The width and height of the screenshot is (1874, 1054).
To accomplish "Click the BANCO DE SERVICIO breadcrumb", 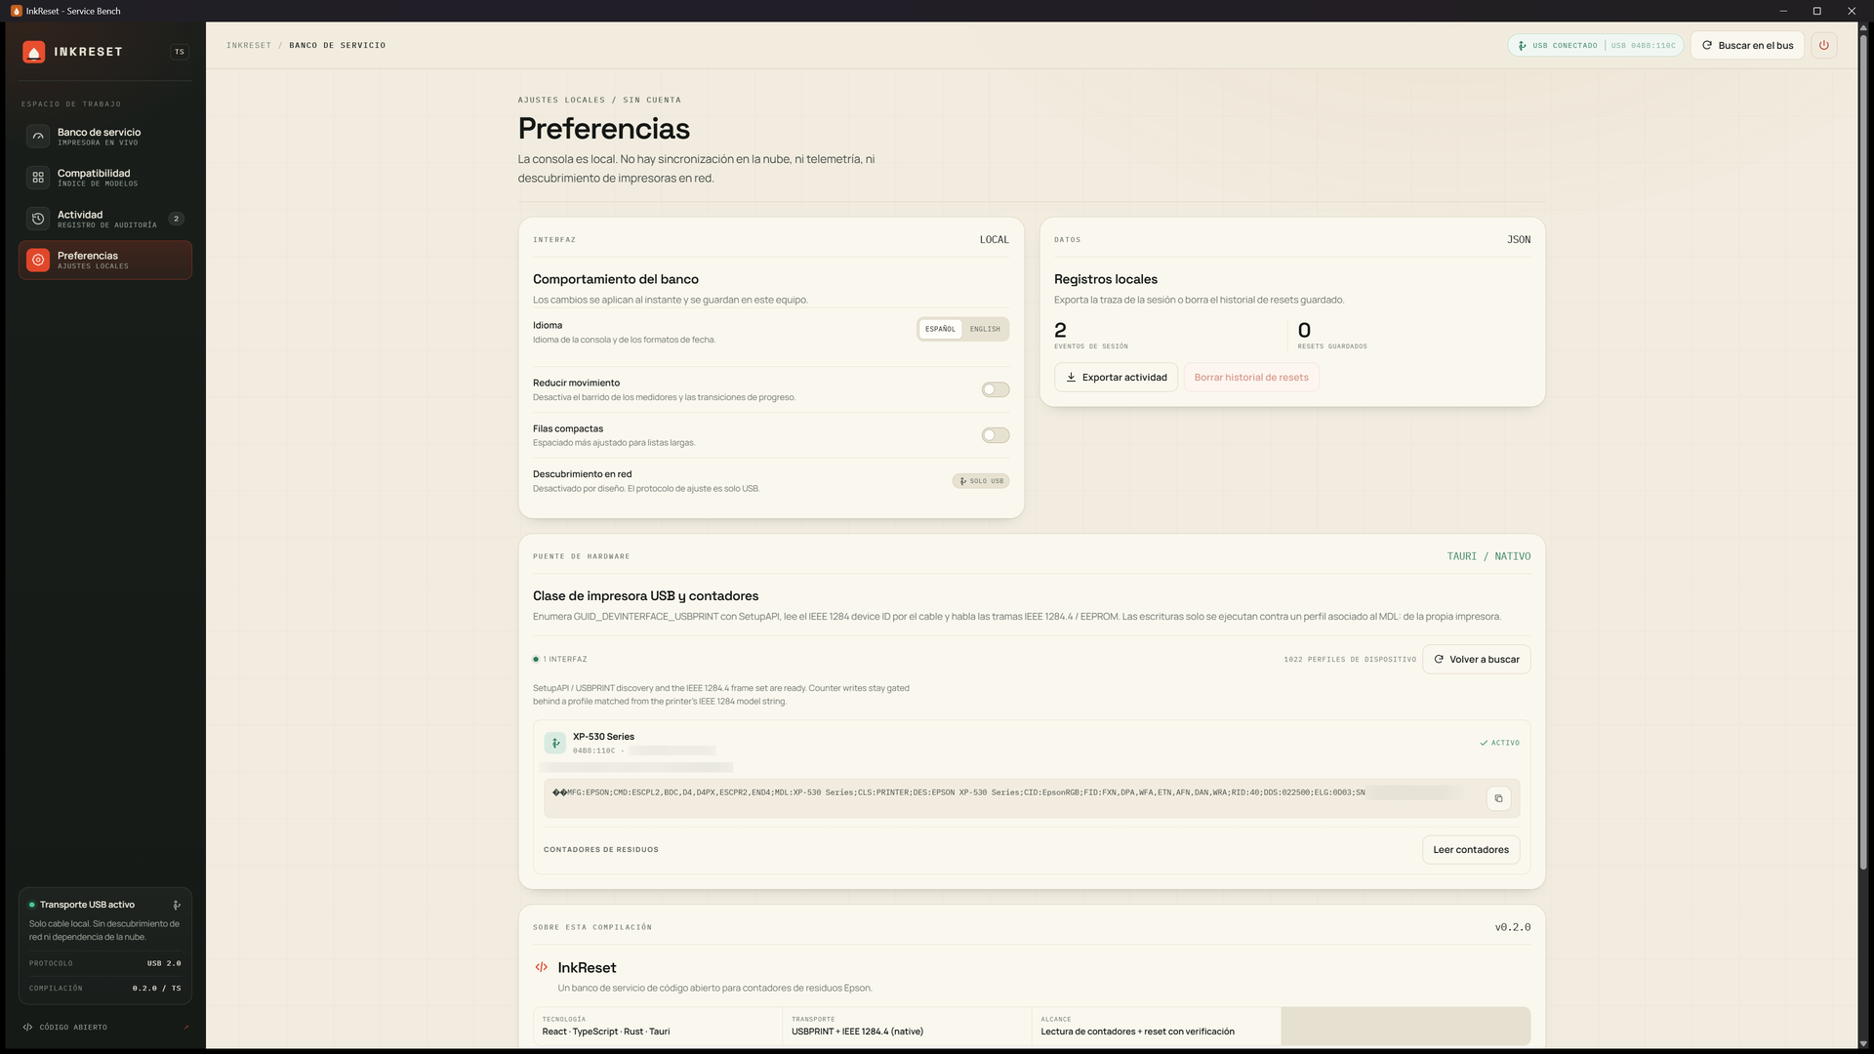I will (337, 45).
